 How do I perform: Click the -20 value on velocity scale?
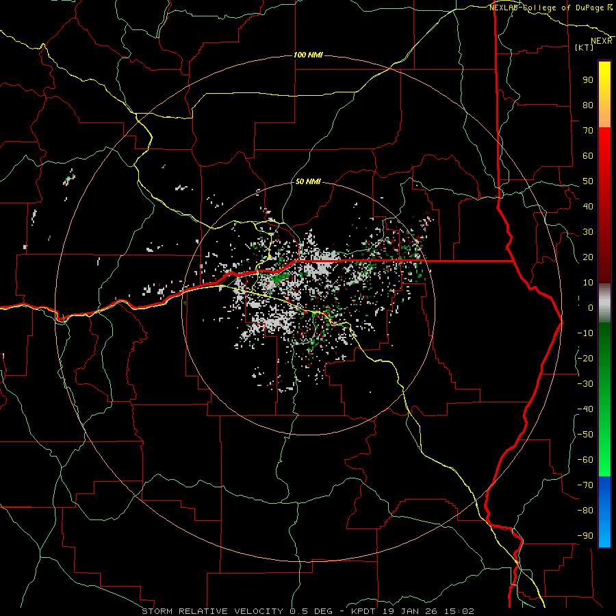point(585,358)
